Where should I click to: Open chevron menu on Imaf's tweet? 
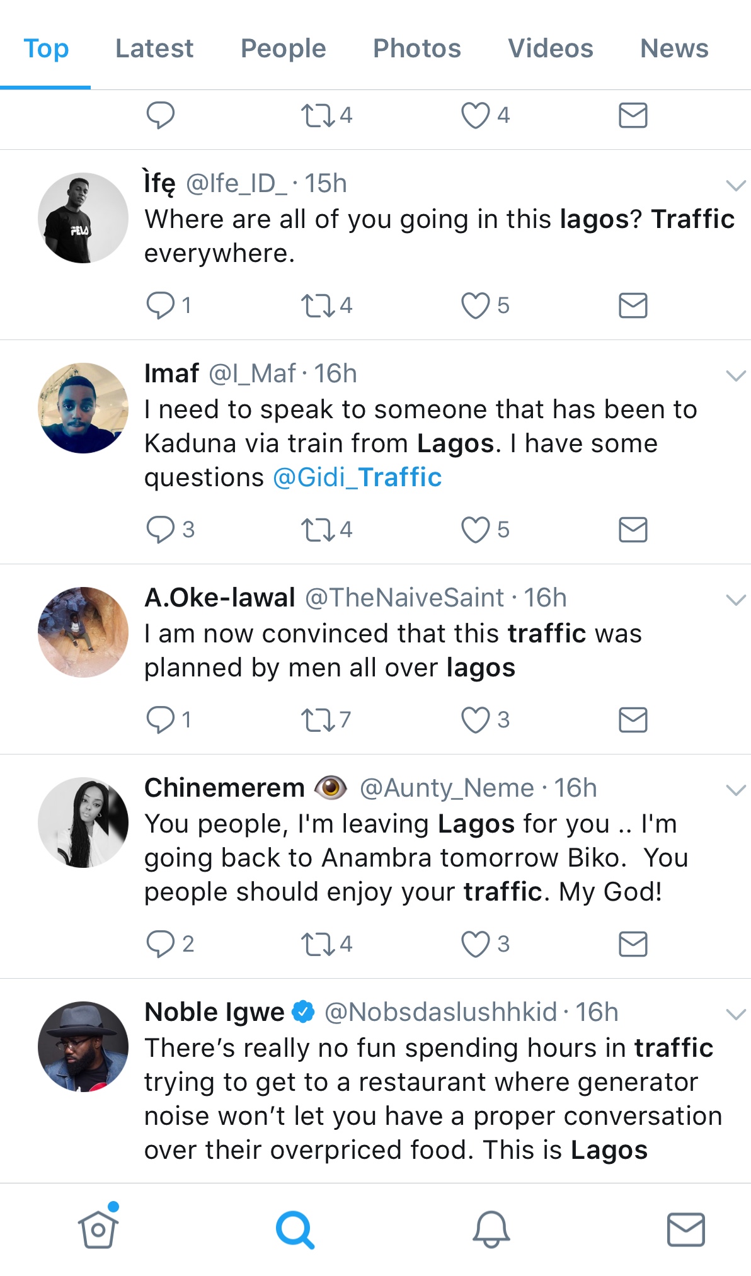(x=735, y=376)
